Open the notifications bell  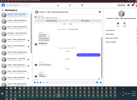(133, 5)
